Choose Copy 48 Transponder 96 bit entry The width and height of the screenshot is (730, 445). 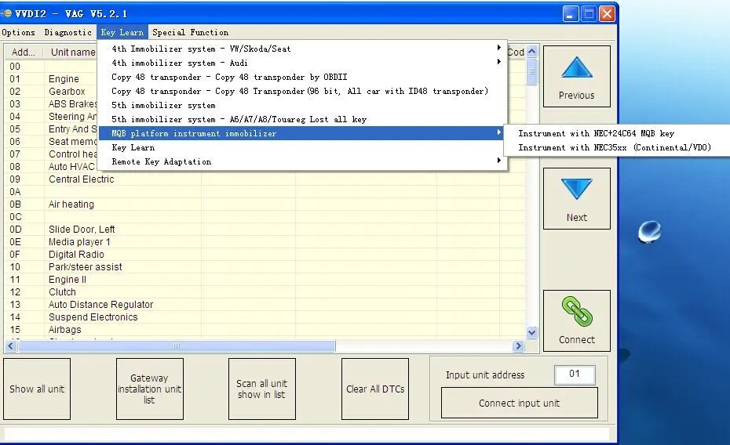(x=303, y=91)
